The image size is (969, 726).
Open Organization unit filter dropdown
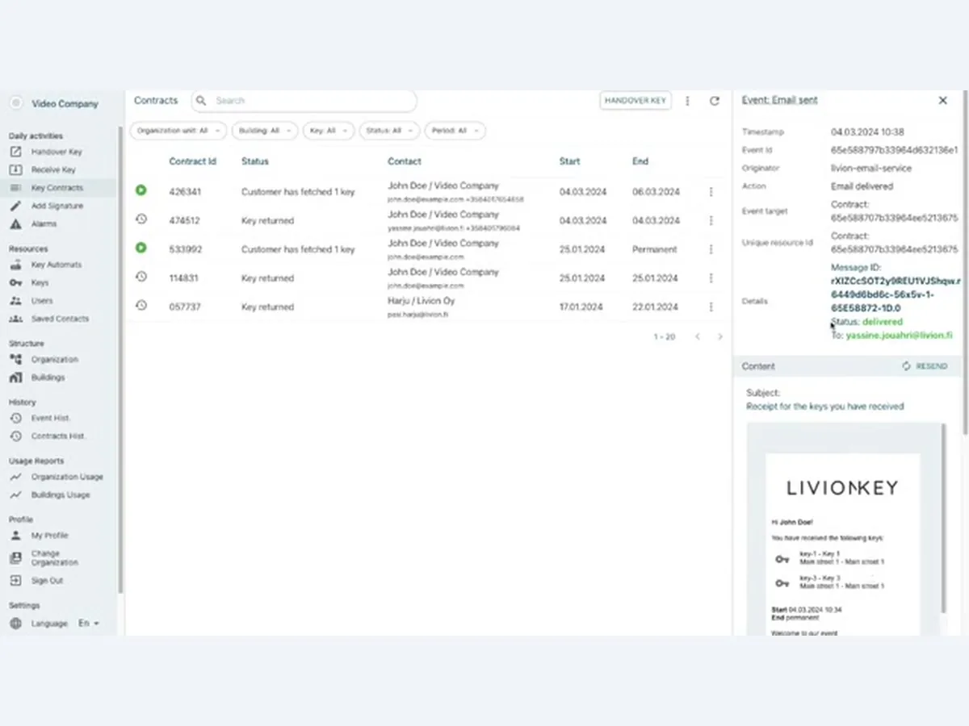click(x=178, y=130)
